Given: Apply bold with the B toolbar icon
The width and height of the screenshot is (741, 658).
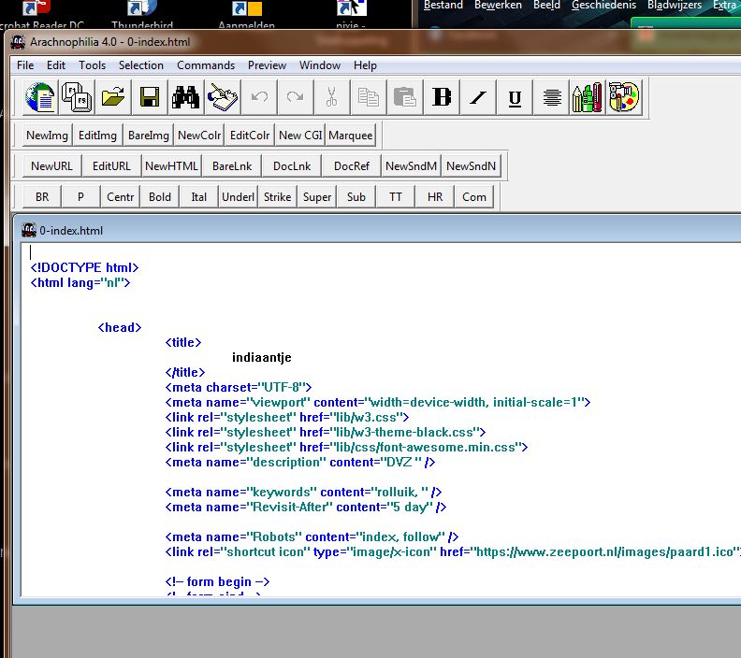Looking at the screenshot, I should [442, 97].
